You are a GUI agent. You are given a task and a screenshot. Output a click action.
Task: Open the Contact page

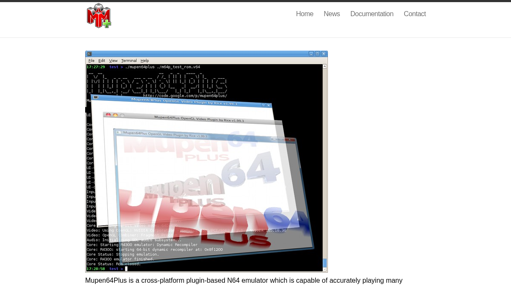415,14
